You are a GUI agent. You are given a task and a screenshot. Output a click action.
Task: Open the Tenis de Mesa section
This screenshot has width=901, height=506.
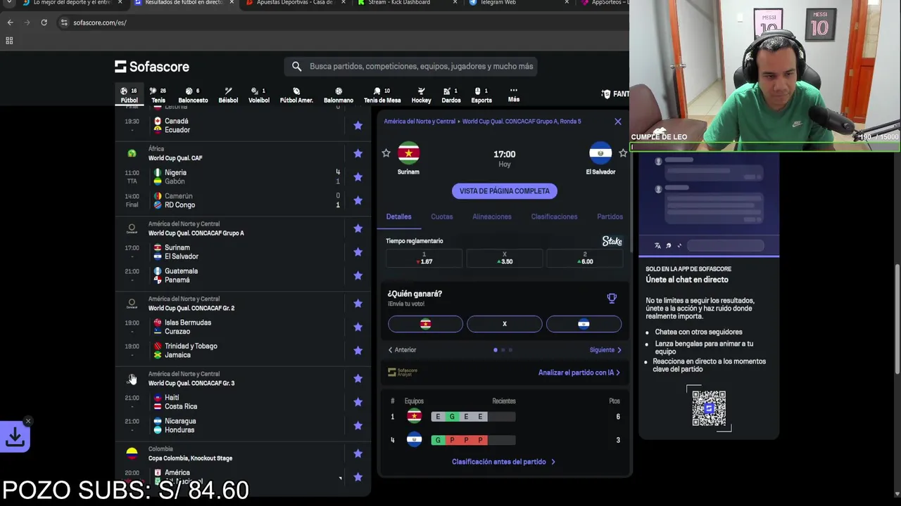382,95
